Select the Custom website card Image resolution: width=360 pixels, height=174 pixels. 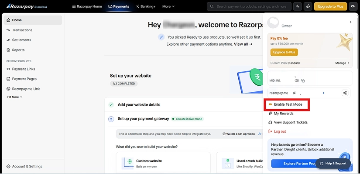pyautogui.click(x=163, y=163)
